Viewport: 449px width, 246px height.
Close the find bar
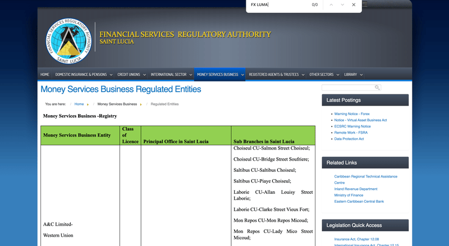354,4
